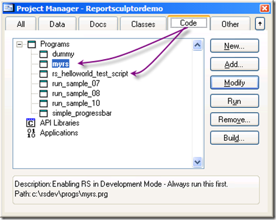Select the dummy program
The width and height of the screenshot is (276, 220).
tap(63, 54)
